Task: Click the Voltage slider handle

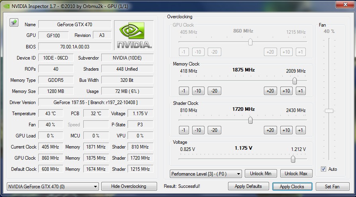Action: (x=293, y=159)
